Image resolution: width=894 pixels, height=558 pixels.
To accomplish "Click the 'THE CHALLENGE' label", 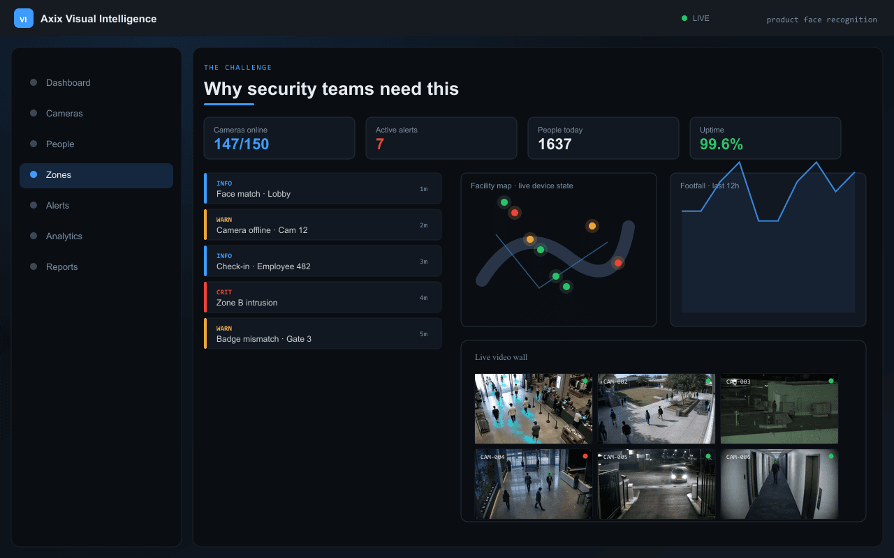I will click(238, 68).
